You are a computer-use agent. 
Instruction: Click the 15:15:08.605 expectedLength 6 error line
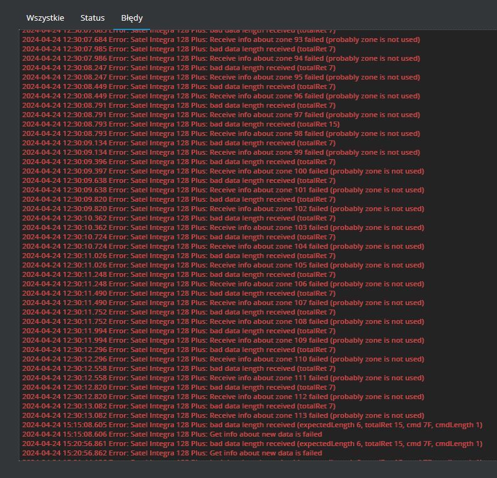pos(252,425)
